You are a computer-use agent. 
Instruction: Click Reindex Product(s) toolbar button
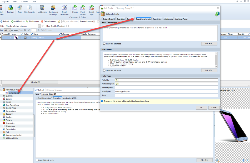(x=87, y=21)
